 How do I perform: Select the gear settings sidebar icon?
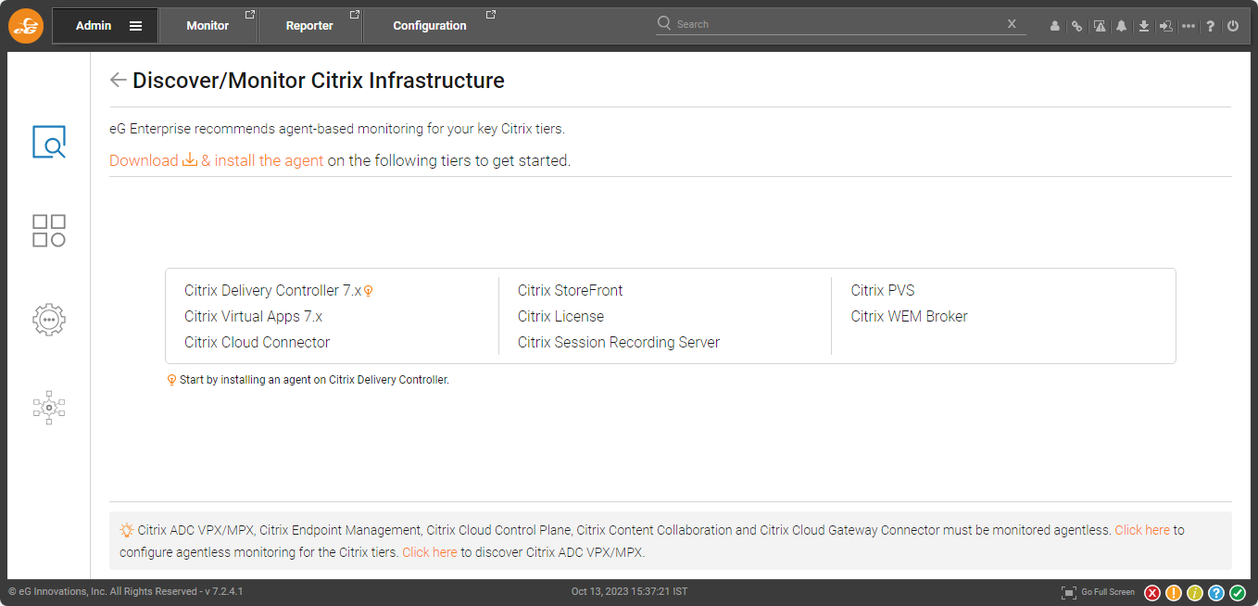click(x=49, y=320)
